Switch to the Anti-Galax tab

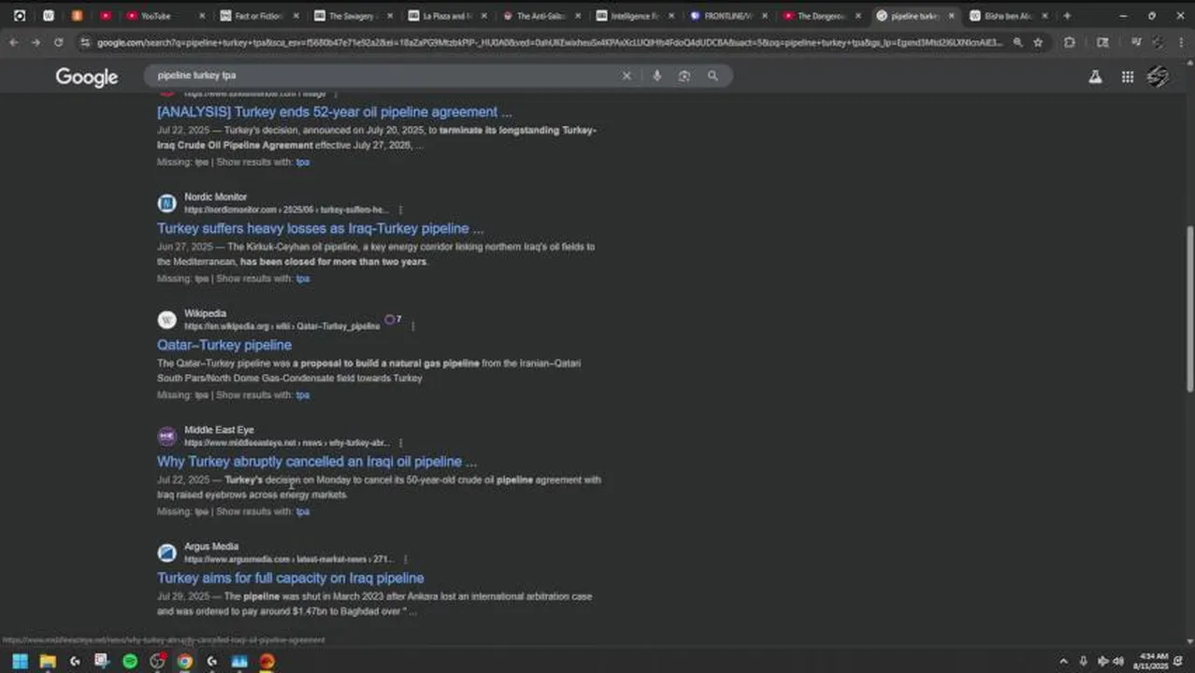[540, 16]
